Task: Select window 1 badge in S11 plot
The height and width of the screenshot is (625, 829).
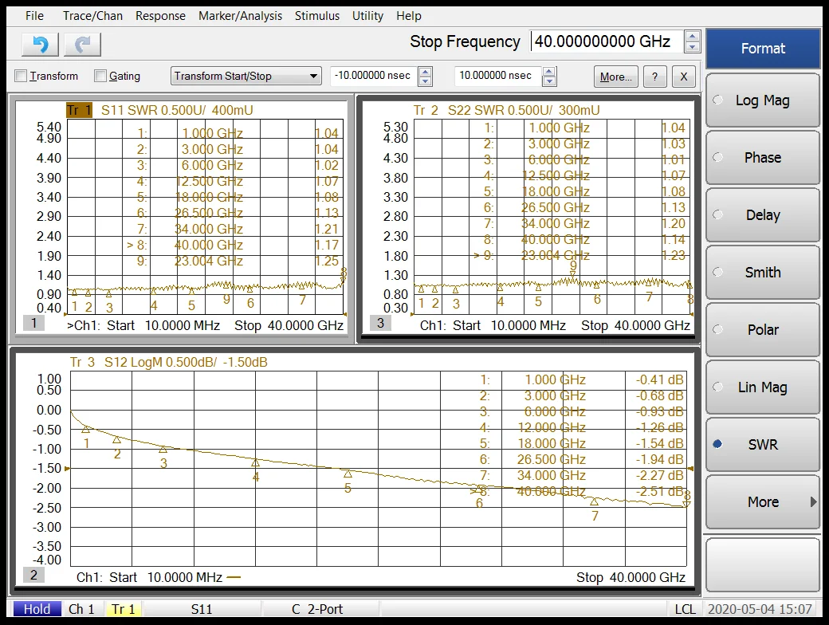Action: click(x=33, y=323)
